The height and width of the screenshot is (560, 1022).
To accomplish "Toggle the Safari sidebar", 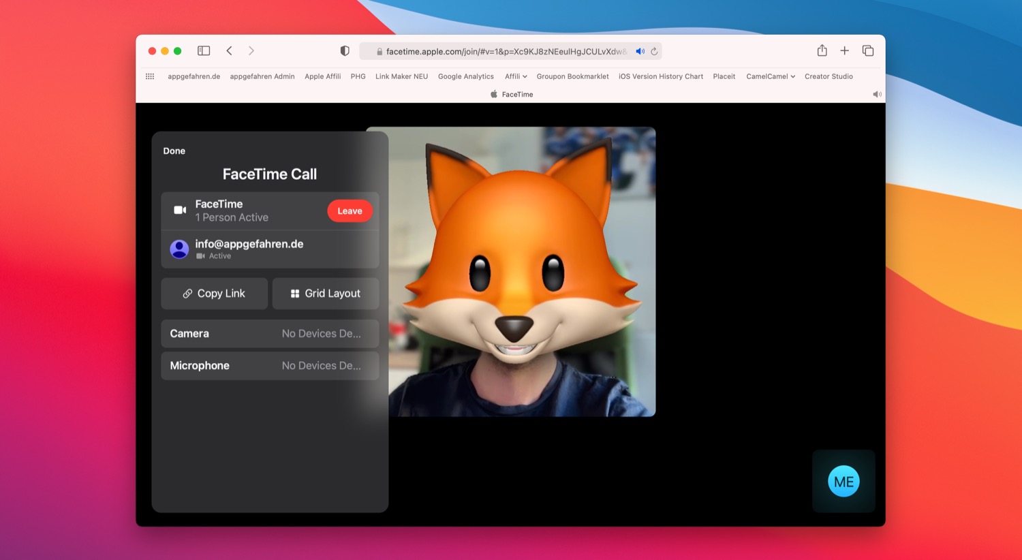I will coord(204,50).
